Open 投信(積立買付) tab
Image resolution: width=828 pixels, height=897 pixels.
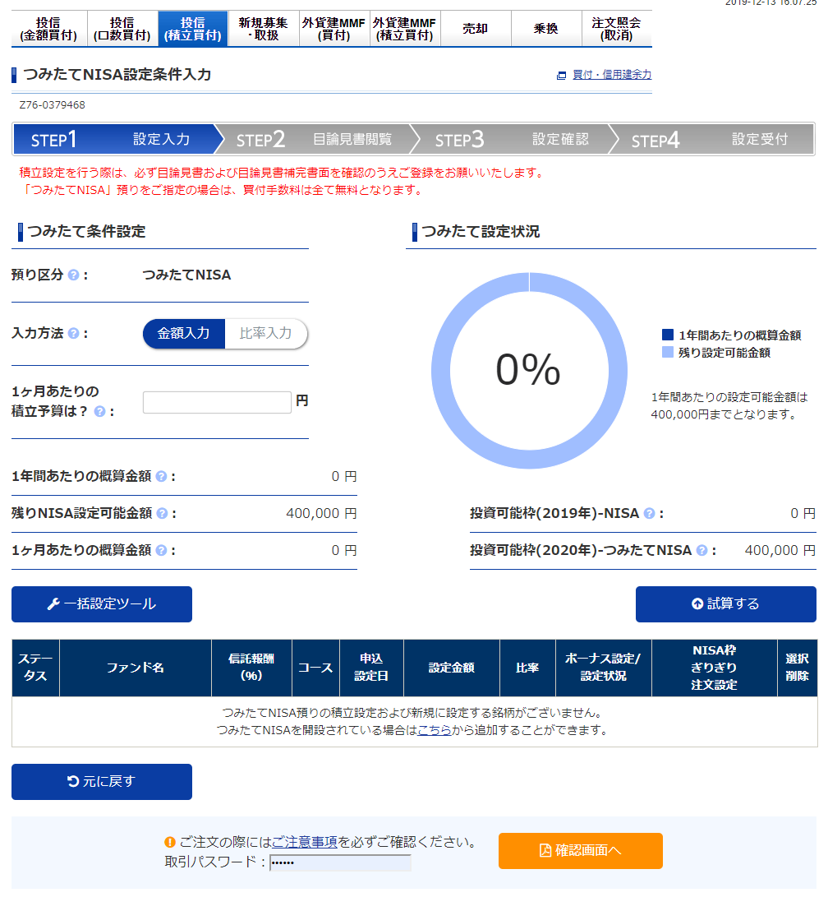192,29
